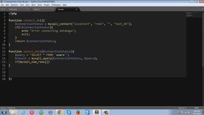Viewport: 204px width, 115px height.
Task: Click on mysqli_connect in line 4
Action: click(x=60, y=24)
